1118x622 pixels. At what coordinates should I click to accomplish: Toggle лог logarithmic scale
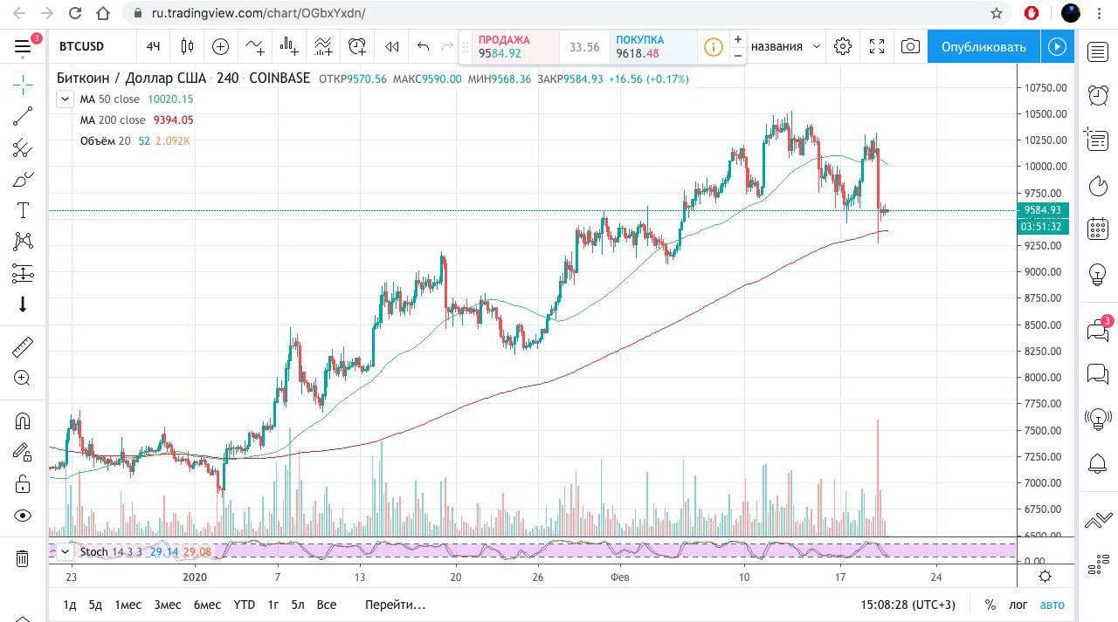1018,605
